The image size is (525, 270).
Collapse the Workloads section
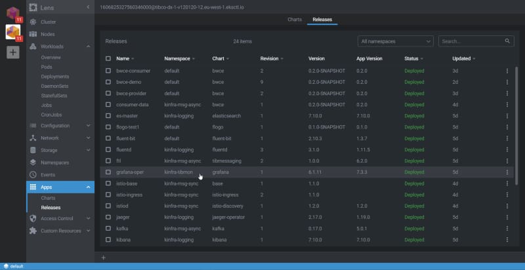(88, 47)
